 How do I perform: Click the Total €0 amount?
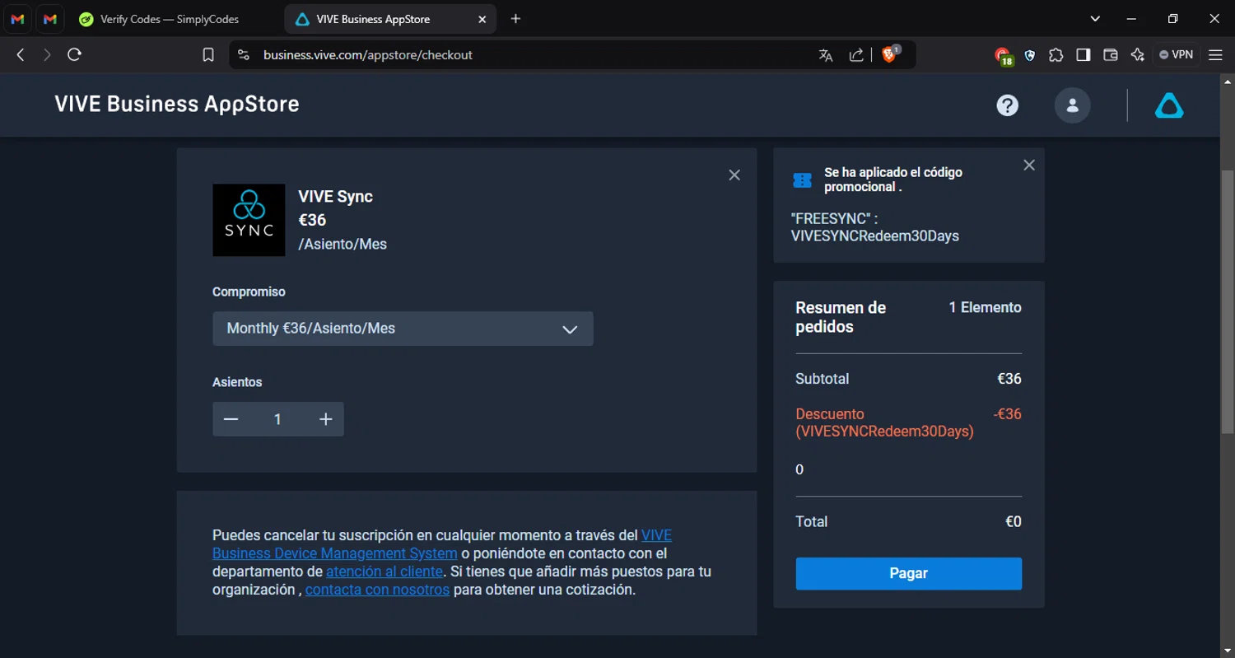(x=1014, y=522)
